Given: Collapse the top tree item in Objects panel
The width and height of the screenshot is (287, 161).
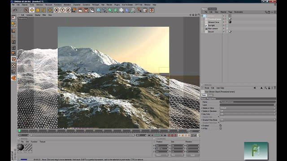Looking at the screenshot, I should coord(202,16).
